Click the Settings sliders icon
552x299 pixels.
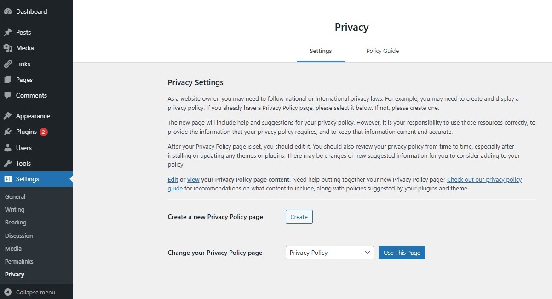pyautogui.click(x=8, y=179)
